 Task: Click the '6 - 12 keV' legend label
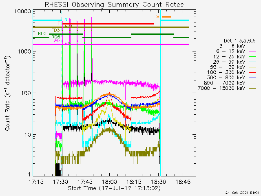(231, 51)
